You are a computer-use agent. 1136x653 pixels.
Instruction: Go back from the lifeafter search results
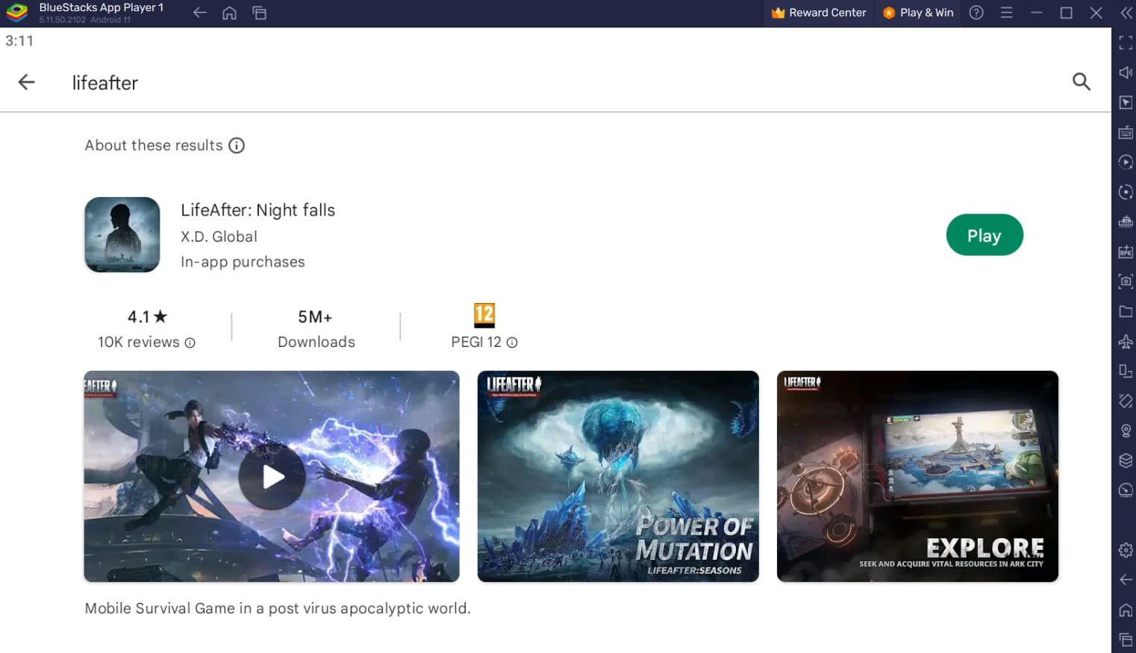coord(26,82)
